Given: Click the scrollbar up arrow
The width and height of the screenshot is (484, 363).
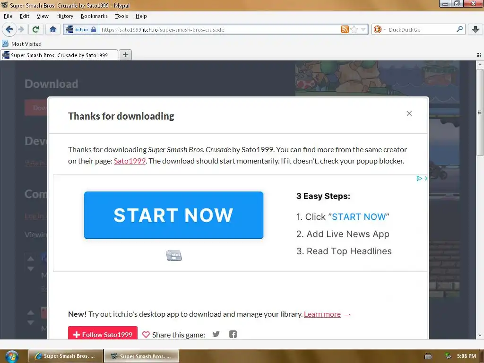Looking at the screenshot, I should click(480, 64).
